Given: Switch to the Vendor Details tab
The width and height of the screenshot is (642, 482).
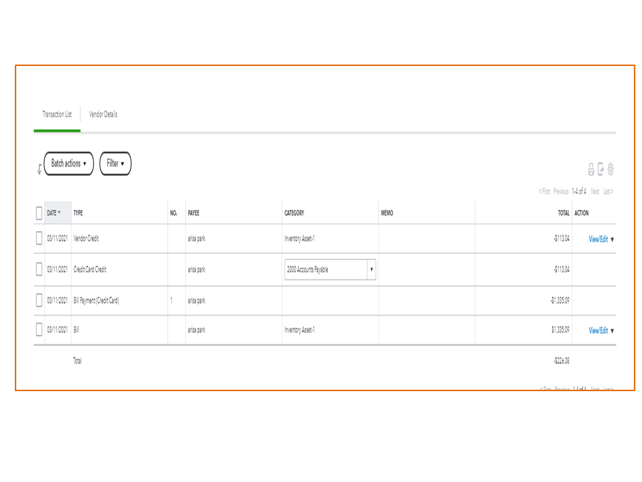Looking at the screenshot, I should [103, 114].
